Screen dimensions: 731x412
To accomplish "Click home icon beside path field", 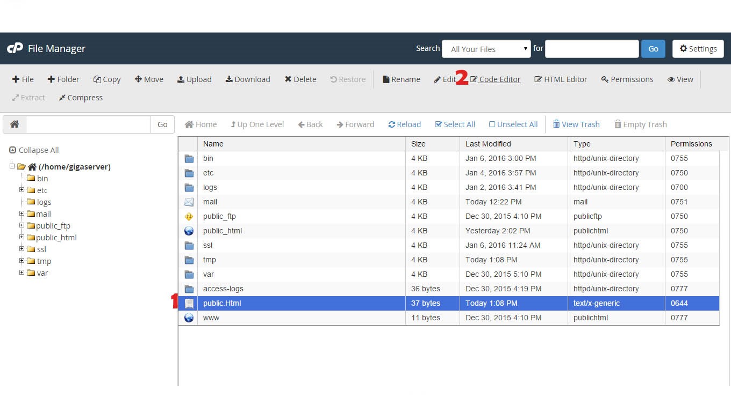I will (x=15, y=124).
